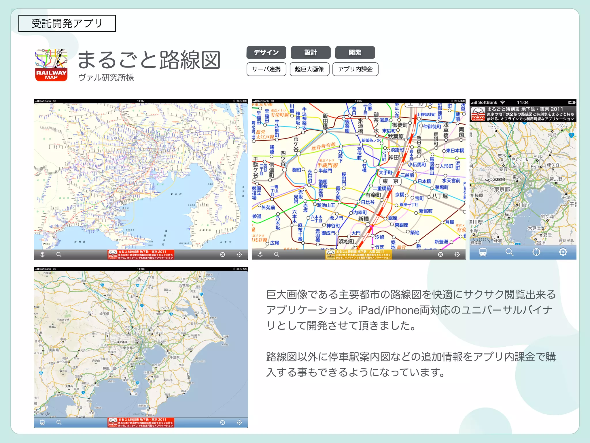Viewport: 590px width, 443px height.
Task: Tap search magnifier in bottom Google map toolbar
Action: (59, 423)
